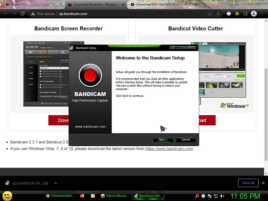Click the volume speaker tray icon
The height and width of the screenshot is (201, 268).
[x=222, y=196]
